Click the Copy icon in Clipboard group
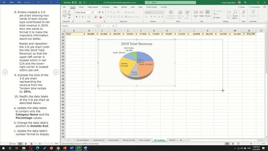Screen dimensions: 268x151 click(x=69, y=15)
